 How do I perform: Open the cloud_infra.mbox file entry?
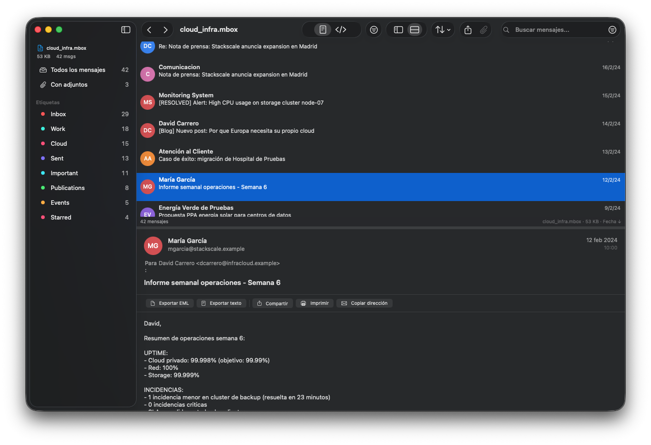point(66,47)
